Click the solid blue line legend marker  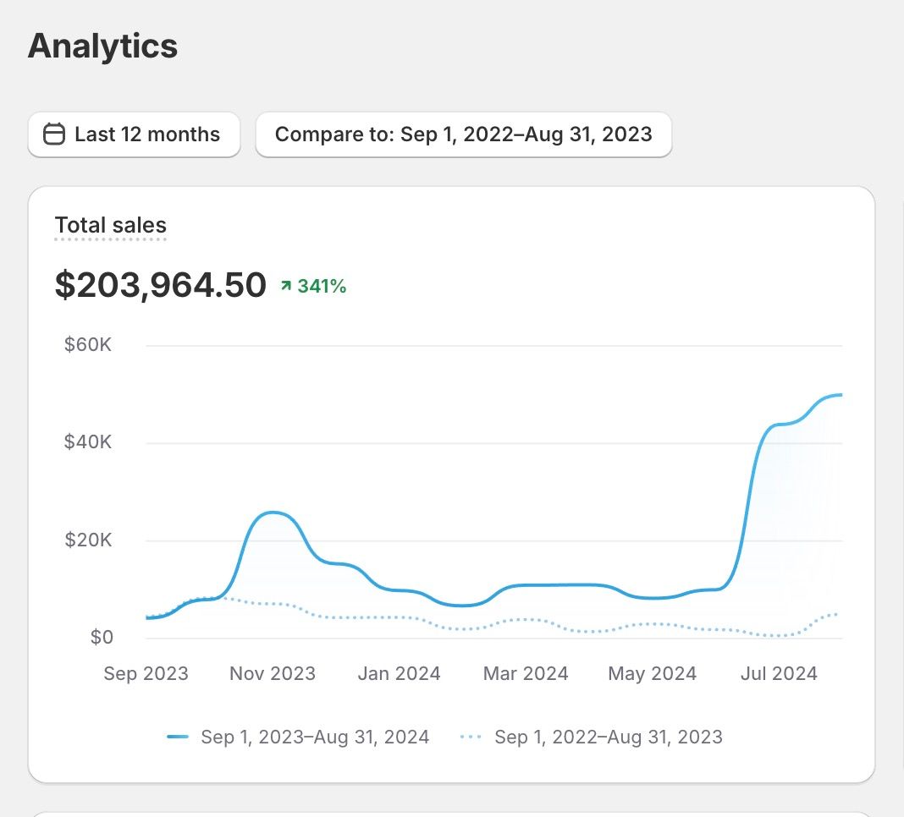pos(178,737)
